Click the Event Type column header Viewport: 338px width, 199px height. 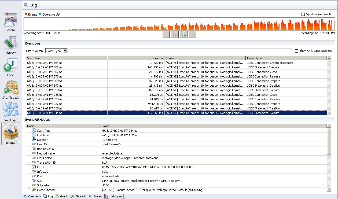click(286, 58)
